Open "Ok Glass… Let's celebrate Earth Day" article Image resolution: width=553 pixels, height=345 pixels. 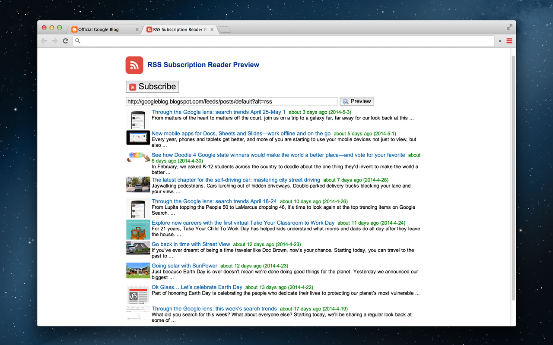point(197,287)
